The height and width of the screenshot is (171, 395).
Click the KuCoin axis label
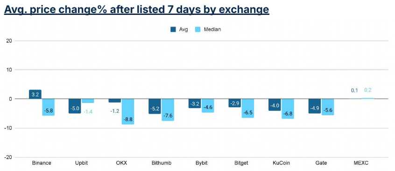281,163
